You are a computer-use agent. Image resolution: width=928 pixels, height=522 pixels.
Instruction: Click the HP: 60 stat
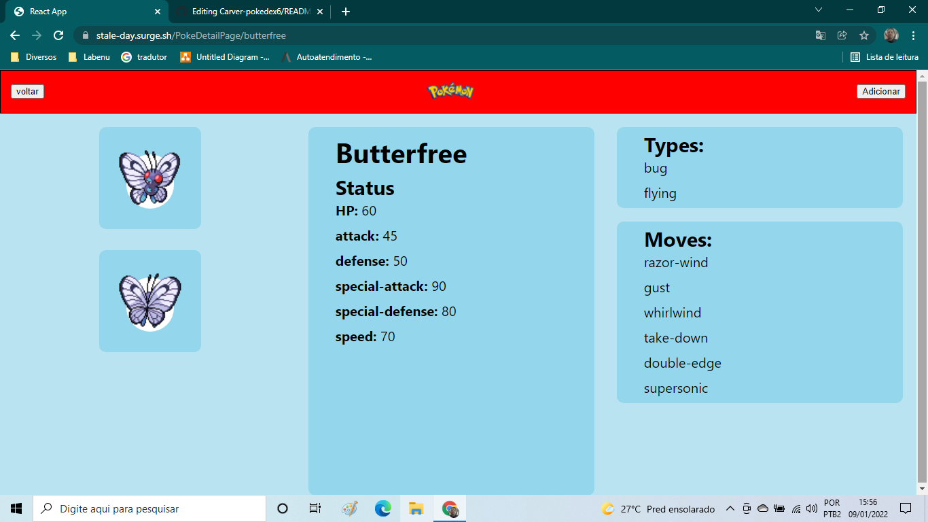tap(356, 211)
